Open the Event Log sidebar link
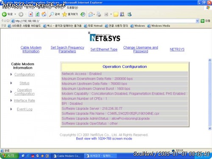Screen dimensions: 212x159 pyautogui.click(x=25, y=109)
